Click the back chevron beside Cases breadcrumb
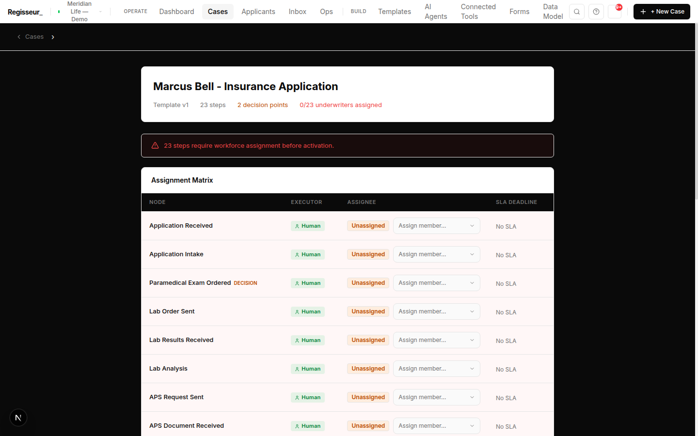This screenshot has height=436, width=698. click(19, 37)
